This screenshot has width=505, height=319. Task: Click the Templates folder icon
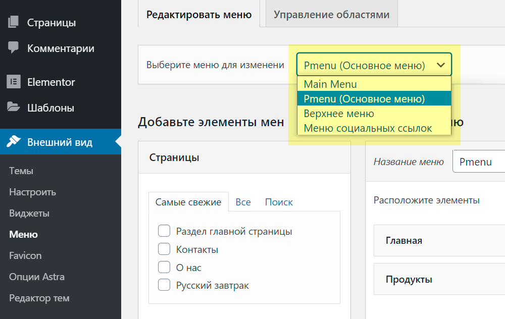(14, 108)
